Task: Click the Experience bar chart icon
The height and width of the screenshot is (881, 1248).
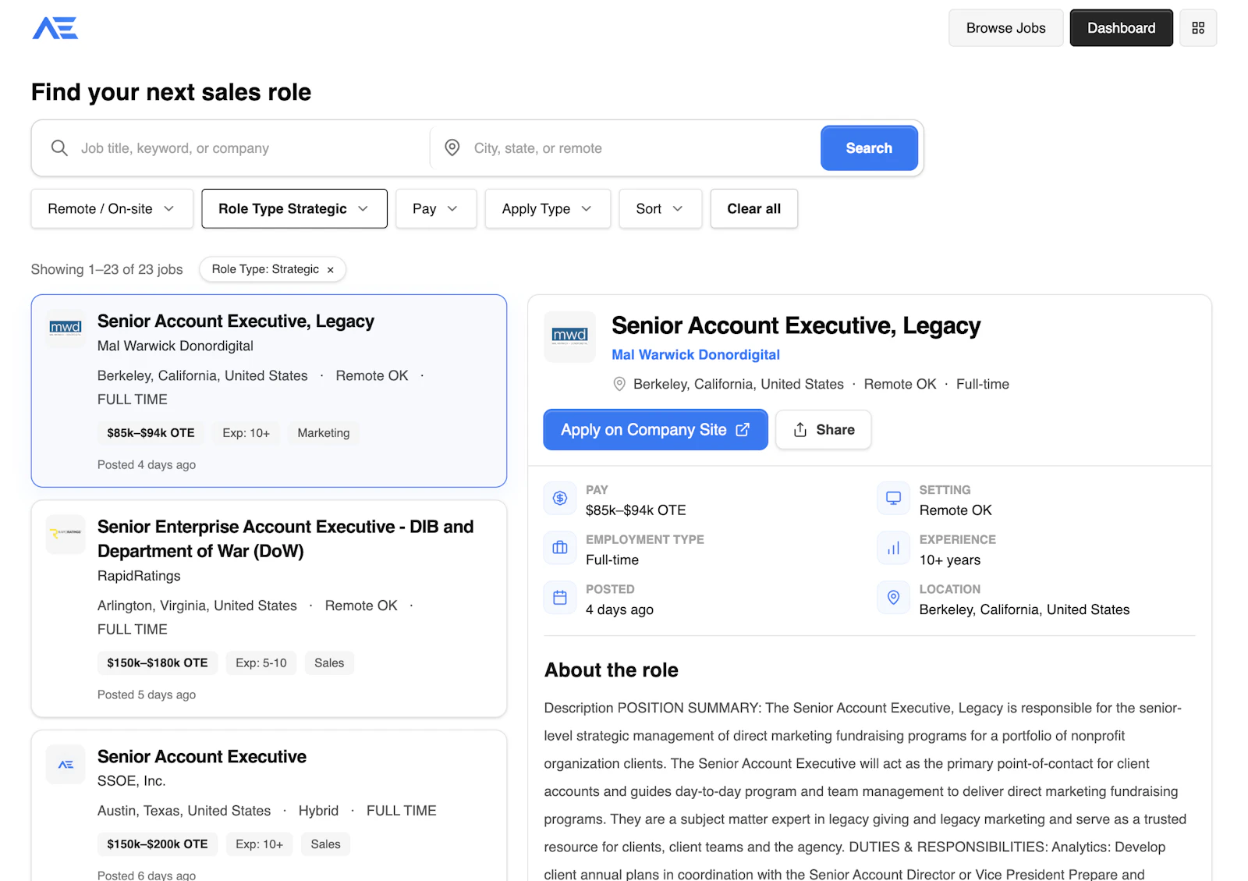Action: pyautogui.click(x=893, y=548)
